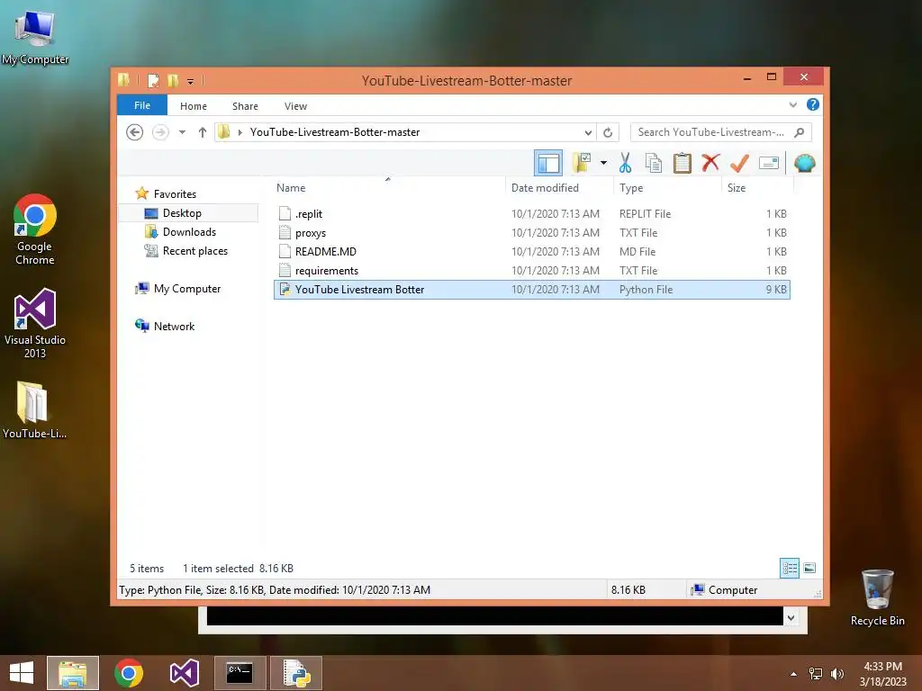Select Desktop in the navigation pane

click(182, 213)
